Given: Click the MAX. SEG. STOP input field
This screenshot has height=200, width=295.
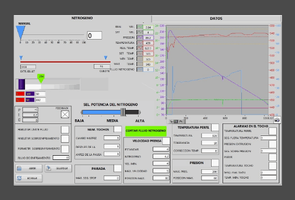Looking at the screenshot, I should click(112, 178).
